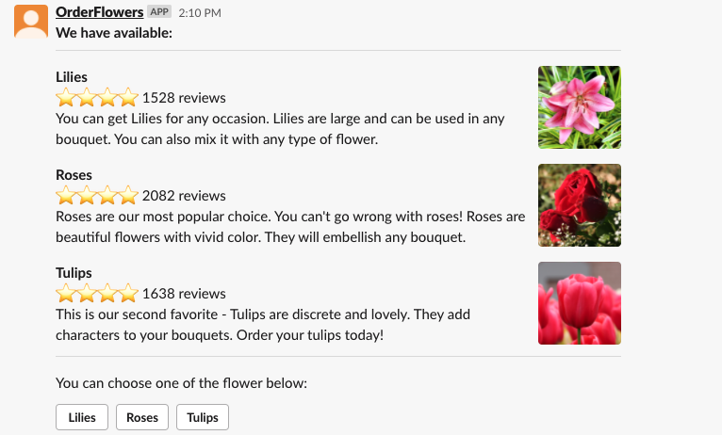This screenshot has width=722, height=435.
Task: Open the OrderFlowers sender name link
Action: click(x=99, y=12)
